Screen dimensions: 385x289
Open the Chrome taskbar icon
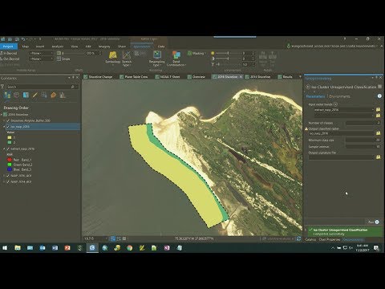click(x=130, y=248)
